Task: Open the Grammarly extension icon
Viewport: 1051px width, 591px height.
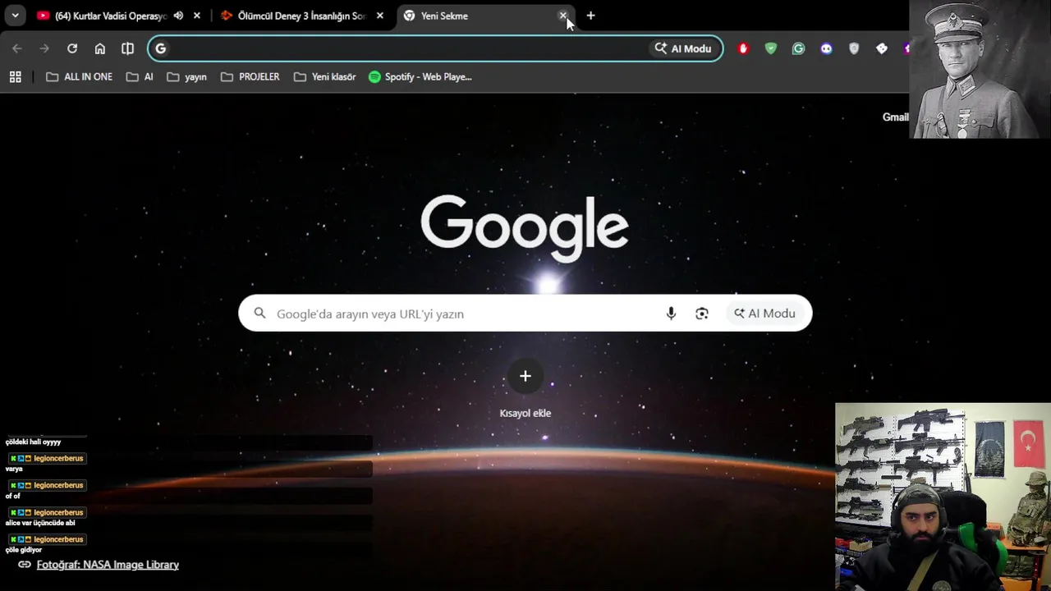Action: click(x=798, y=48)
